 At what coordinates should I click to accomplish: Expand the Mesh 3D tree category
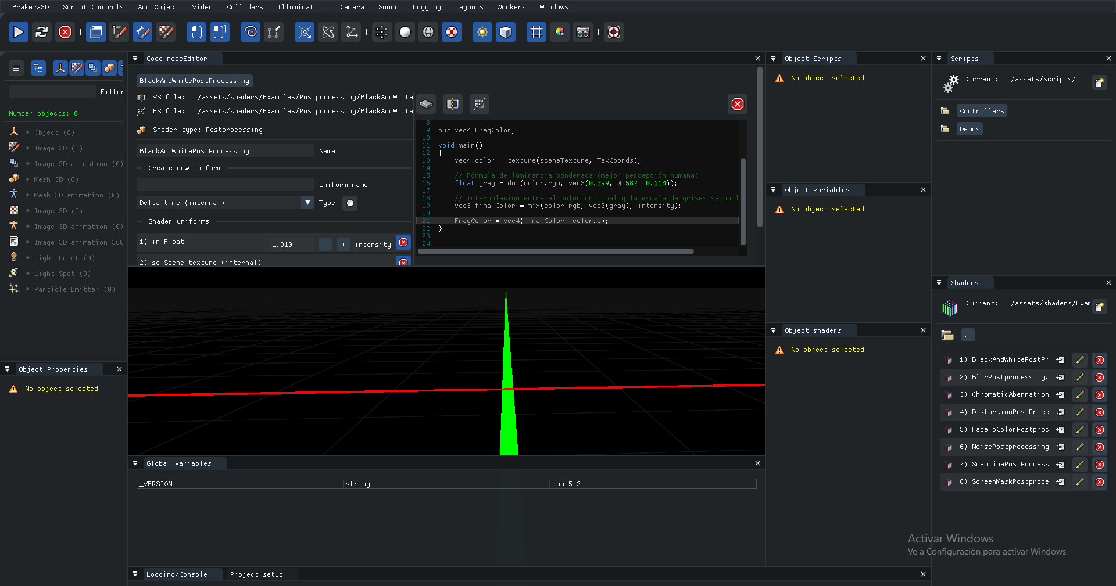pyautogui.click(x=26, y=179)
